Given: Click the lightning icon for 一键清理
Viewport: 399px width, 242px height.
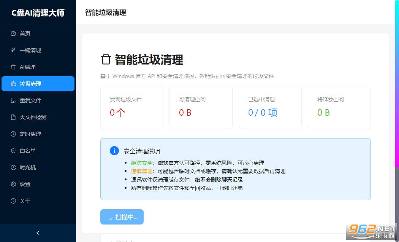Looking at the screenshot, I should (x=13, y=50).
